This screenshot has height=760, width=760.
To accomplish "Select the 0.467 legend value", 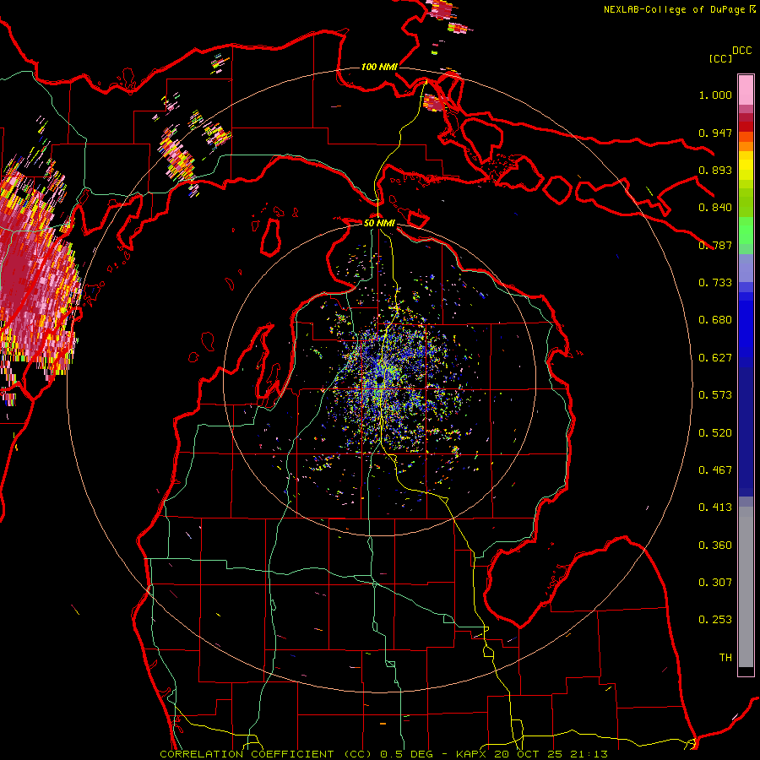I will coord(715,470).
